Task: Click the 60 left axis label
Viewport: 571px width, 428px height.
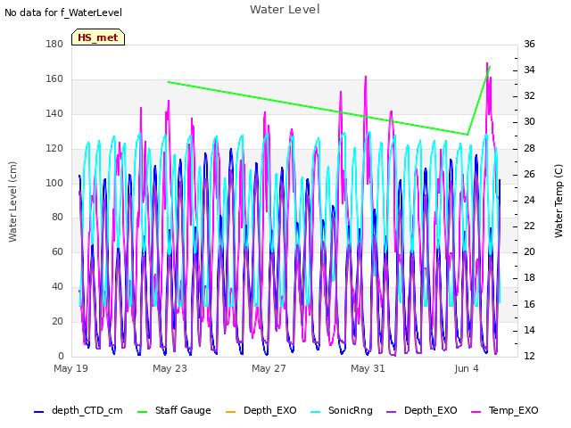Action: [57, 251]
